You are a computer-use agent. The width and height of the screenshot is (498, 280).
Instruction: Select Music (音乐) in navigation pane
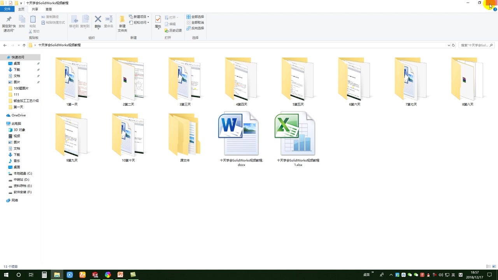click(x=17, y=161)
